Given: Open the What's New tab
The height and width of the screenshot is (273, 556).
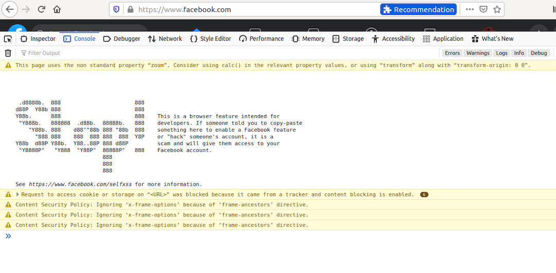Looking at the screenshot, I should 493,39.
